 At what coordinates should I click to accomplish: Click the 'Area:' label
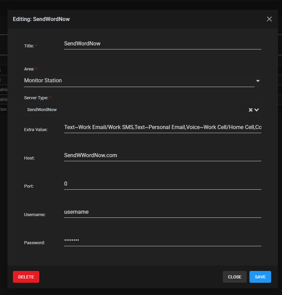coord(29,69)
